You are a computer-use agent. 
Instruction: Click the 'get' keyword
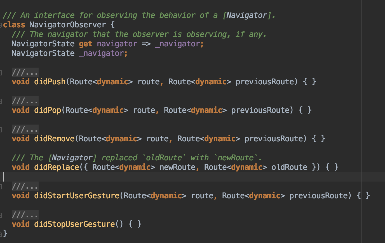tap(85, 44)
